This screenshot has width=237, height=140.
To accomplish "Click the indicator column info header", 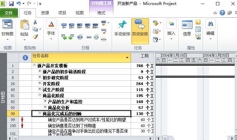I will click(x=25, y=57).
